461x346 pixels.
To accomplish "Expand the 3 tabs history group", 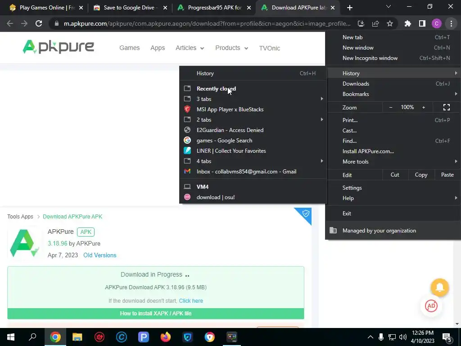I will (253, 99).
